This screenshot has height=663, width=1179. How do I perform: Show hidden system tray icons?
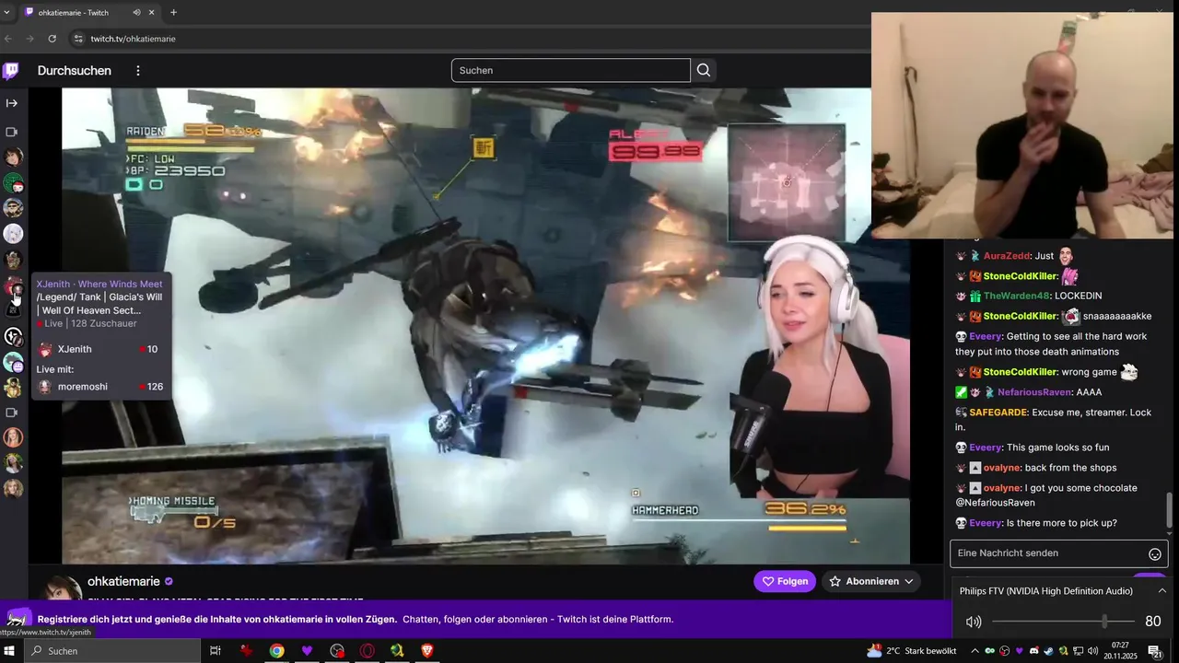[975, 651]
